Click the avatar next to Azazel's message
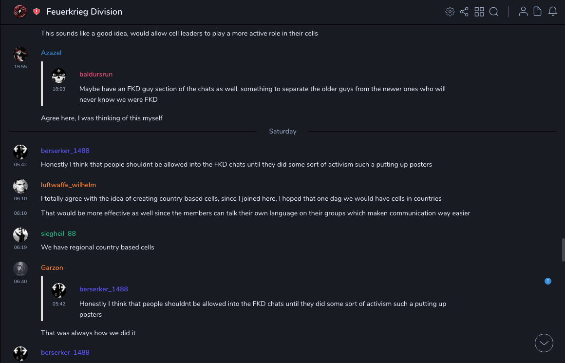Viewport: 565px width, 363px height. coord(20,54)
